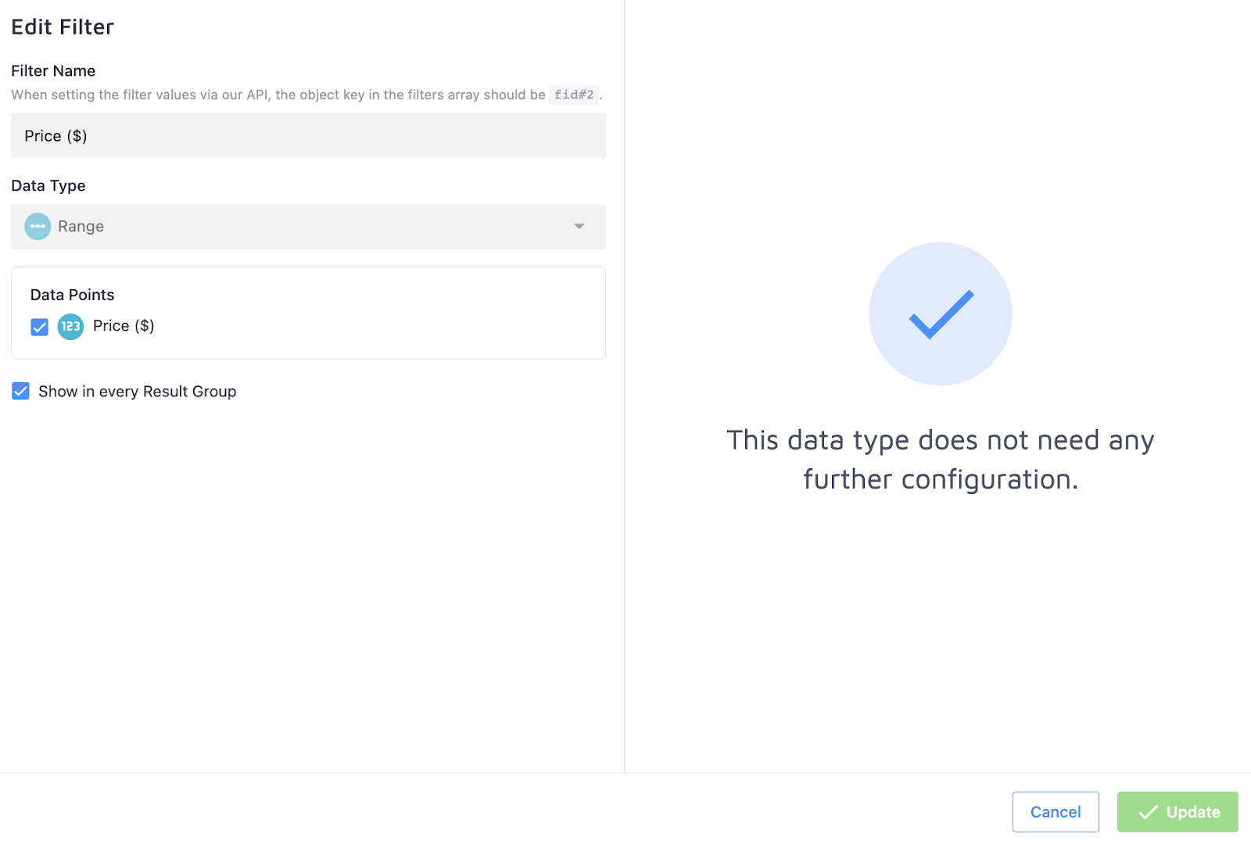This screenshot has width=1251, height=842.
Task: Click the Update button text
Action: tap(1192, 812)
